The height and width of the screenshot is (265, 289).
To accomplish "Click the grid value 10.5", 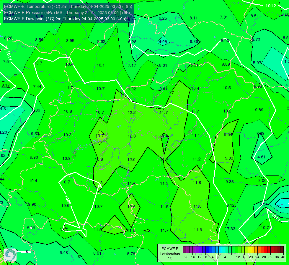I will pyautogui.click(x=227, y=88).
